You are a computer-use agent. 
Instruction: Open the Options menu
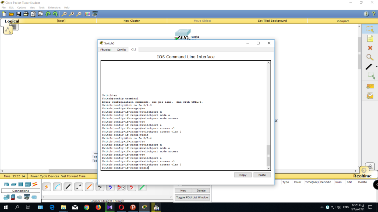point(21,7)
